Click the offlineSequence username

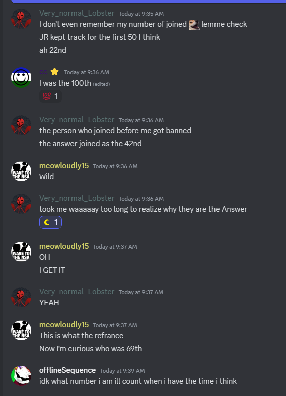pos(67,370)
